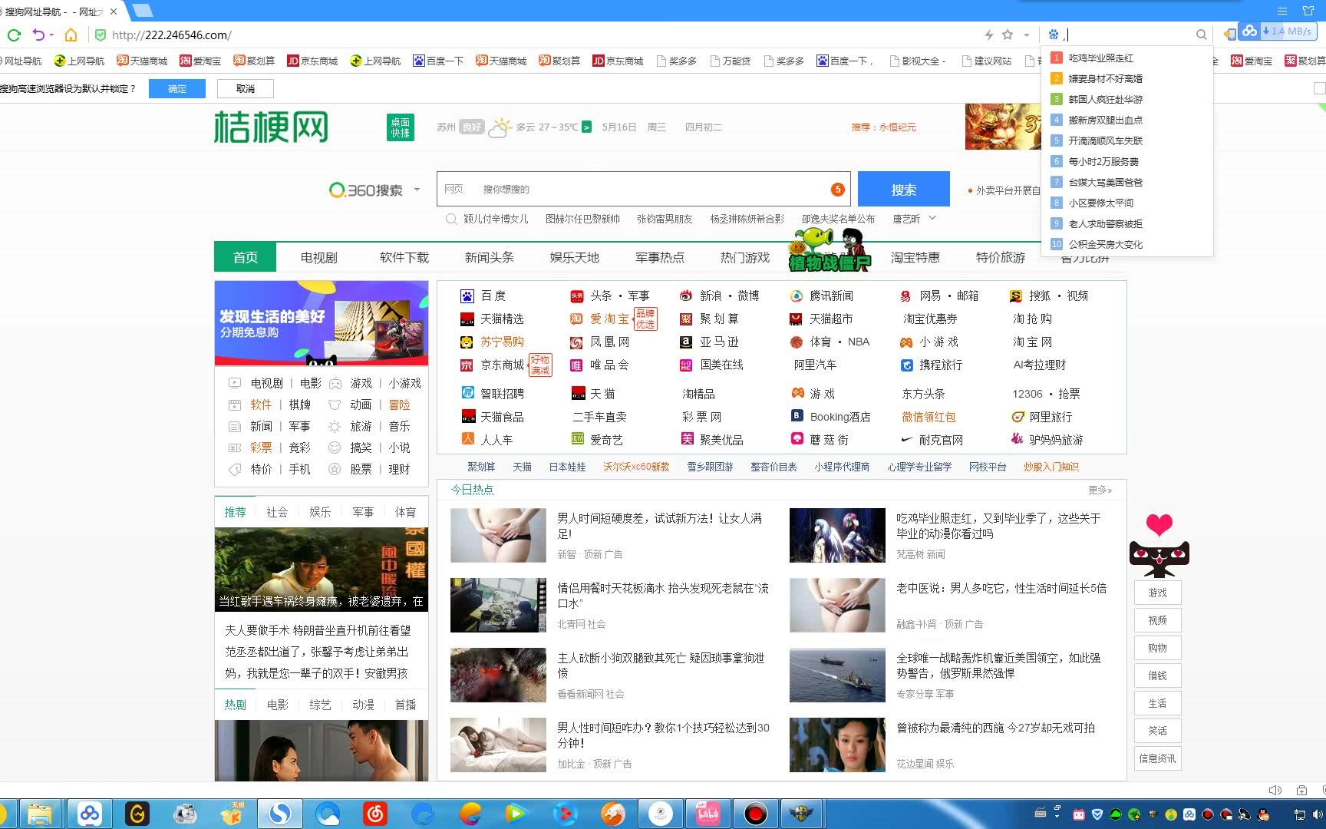Reload the page with the green refresh icon
Screen dimensions: 1326x829
[13, 35]
